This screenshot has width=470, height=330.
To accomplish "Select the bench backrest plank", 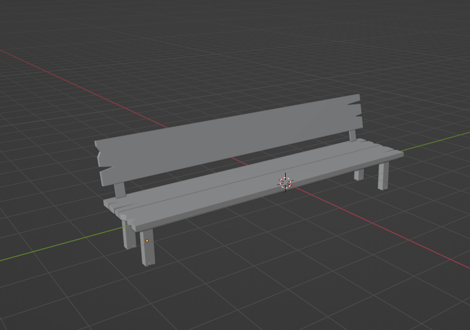I will coord(229,140).
